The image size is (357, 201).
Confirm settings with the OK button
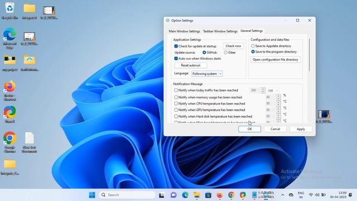tap(249, 129)
